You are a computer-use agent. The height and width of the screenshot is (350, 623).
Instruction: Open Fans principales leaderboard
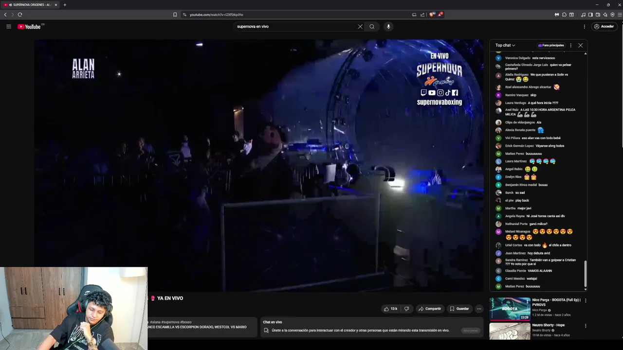tap(551, 45)
